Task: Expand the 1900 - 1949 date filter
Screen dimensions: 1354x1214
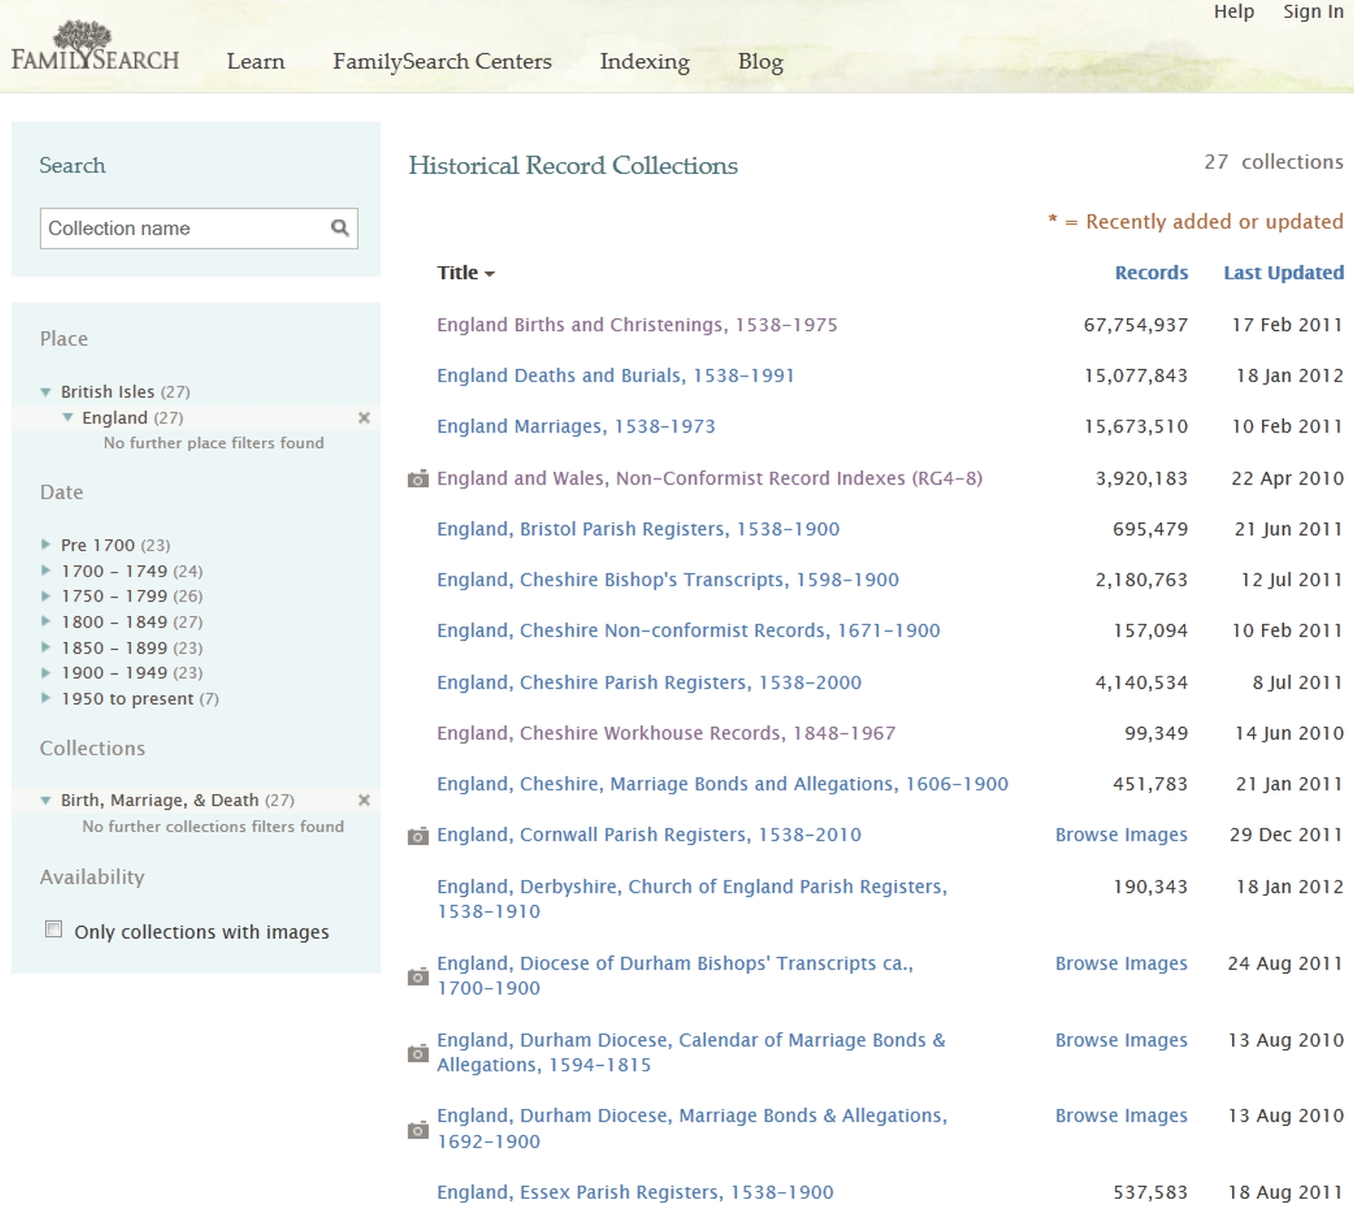Action: pyautogui.click(x=45, y=673)
